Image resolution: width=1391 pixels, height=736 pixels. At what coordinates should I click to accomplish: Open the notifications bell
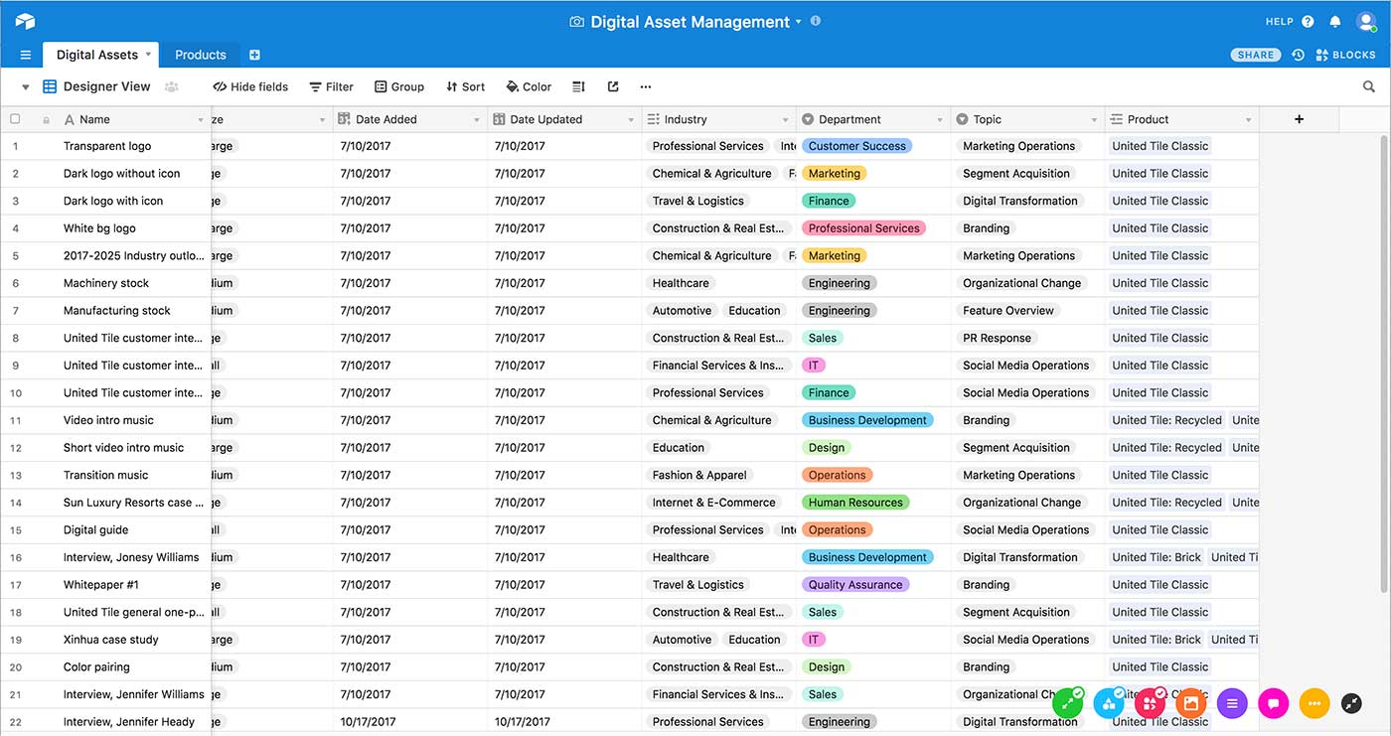coord(1335,22)
